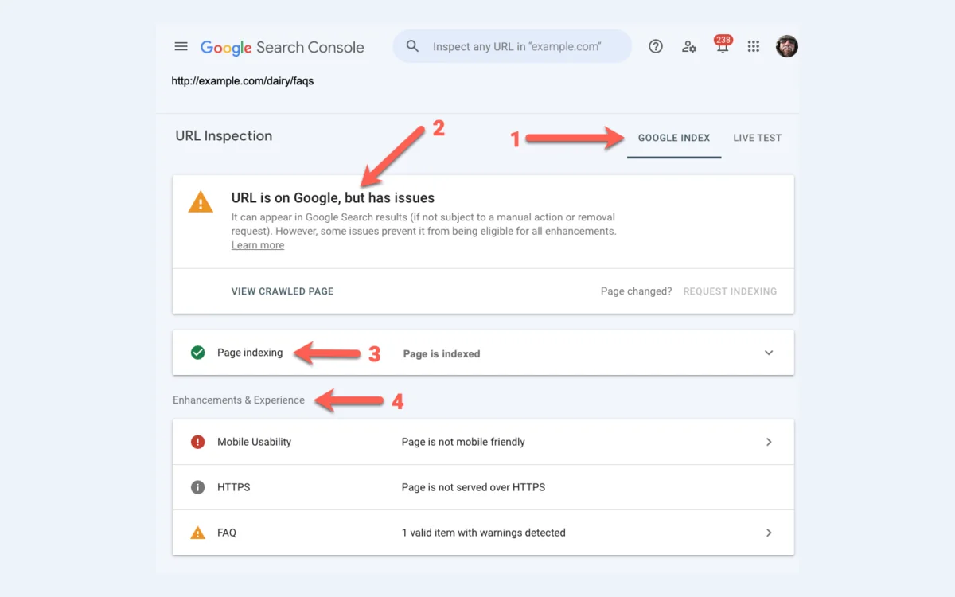Click Request Indexing
The width and height of the screenshot is (955, 597).
tap(730, 291)
